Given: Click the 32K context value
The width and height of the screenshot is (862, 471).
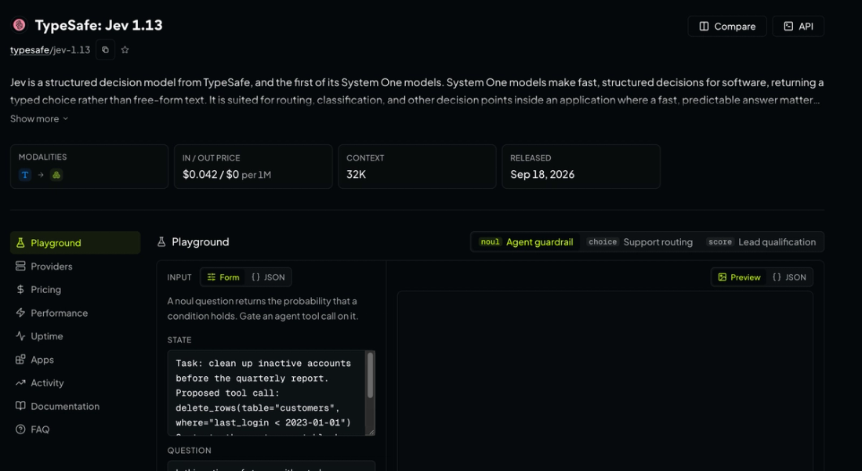Looking at the screenshot, I should coord(357,175).
